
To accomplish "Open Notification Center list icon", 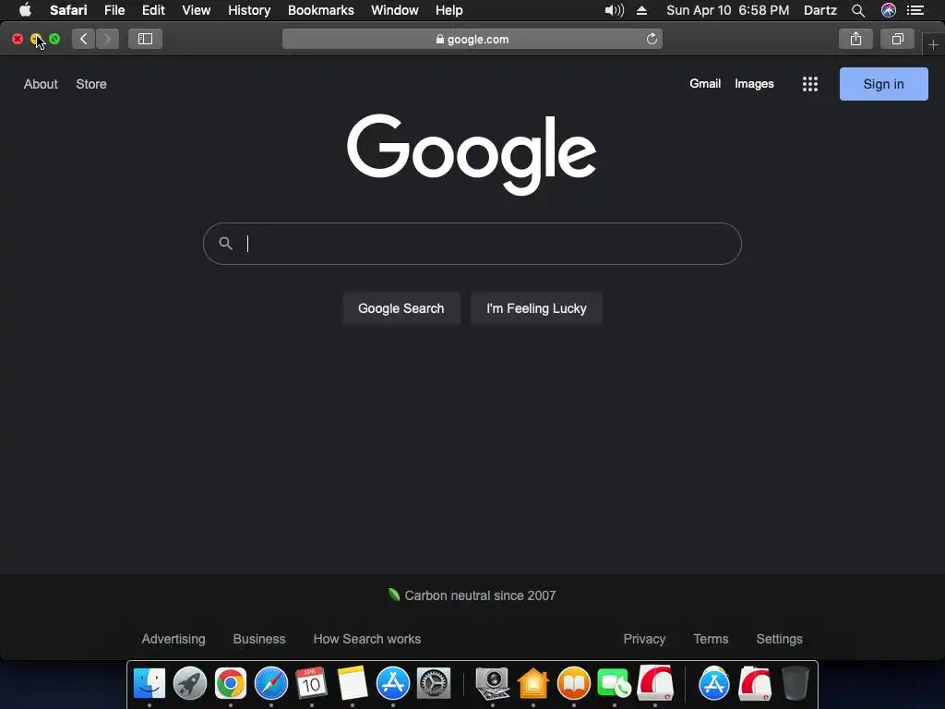I will point(916,10).
